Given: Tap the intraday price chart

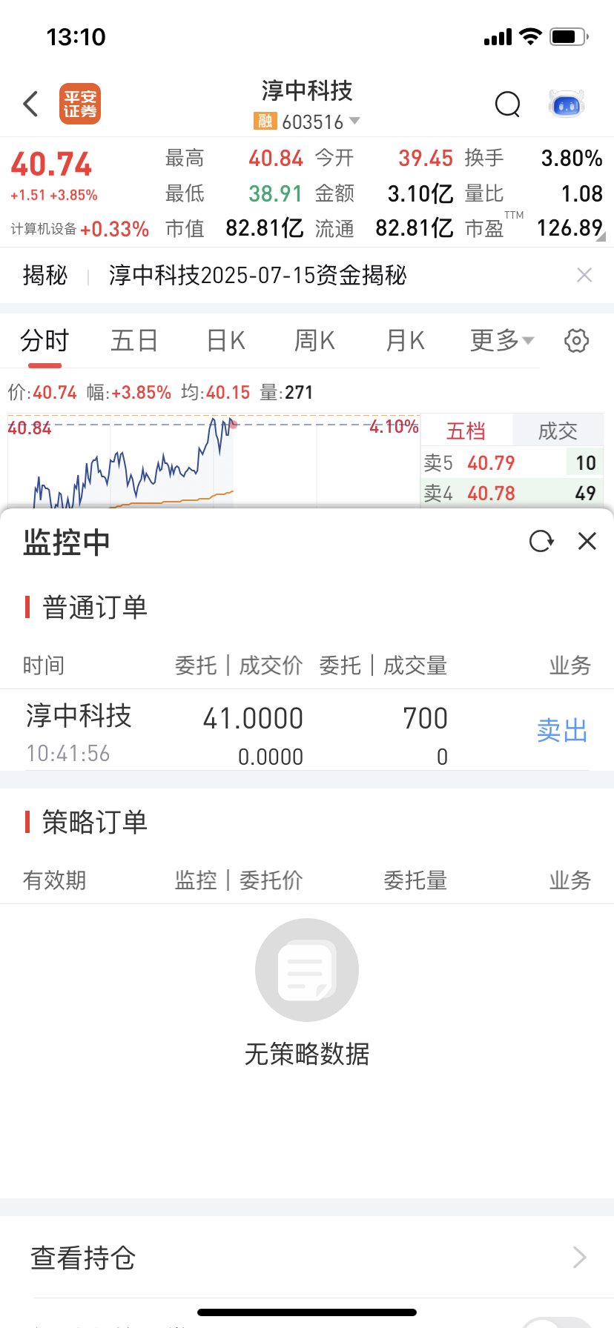Looking at the screenshot, I should pyautogui.click(x=214, y=461).
